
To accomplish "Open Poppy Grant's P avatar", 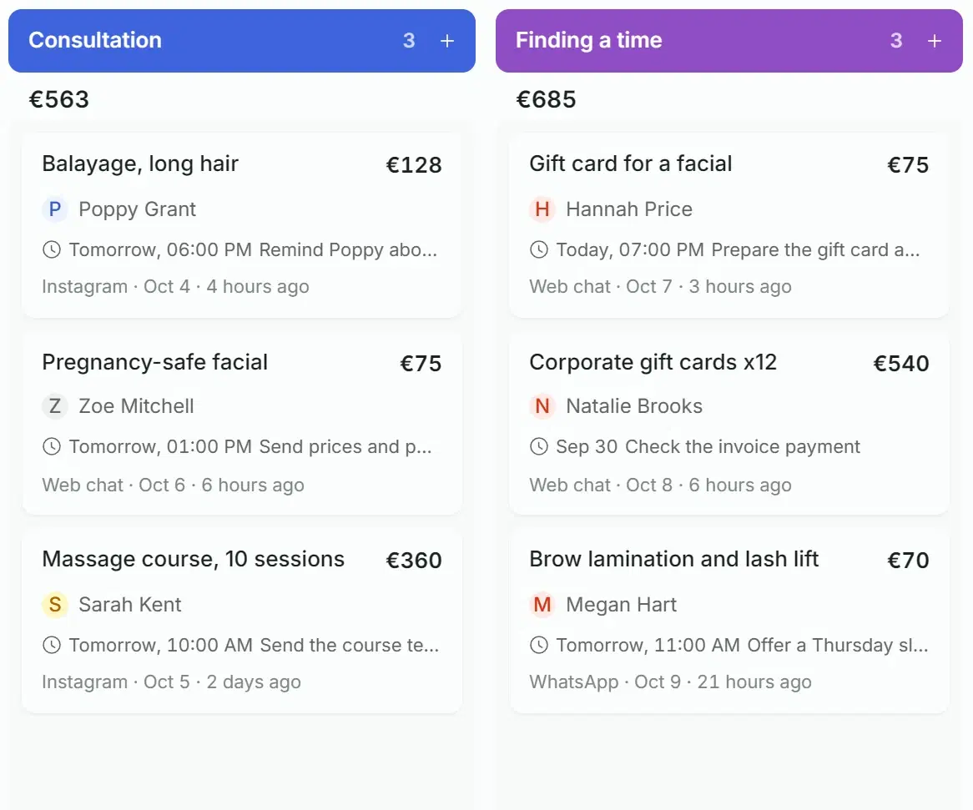I will coord(54,209).
